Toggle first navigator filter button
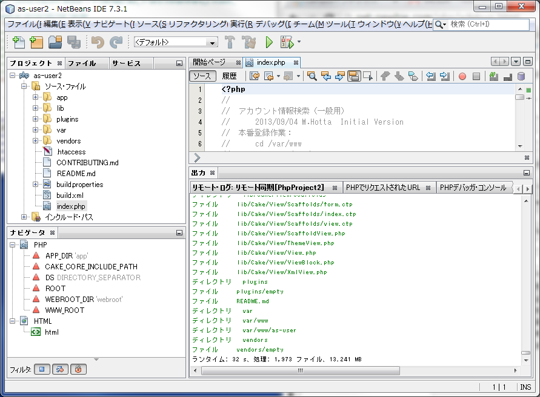 42,369
